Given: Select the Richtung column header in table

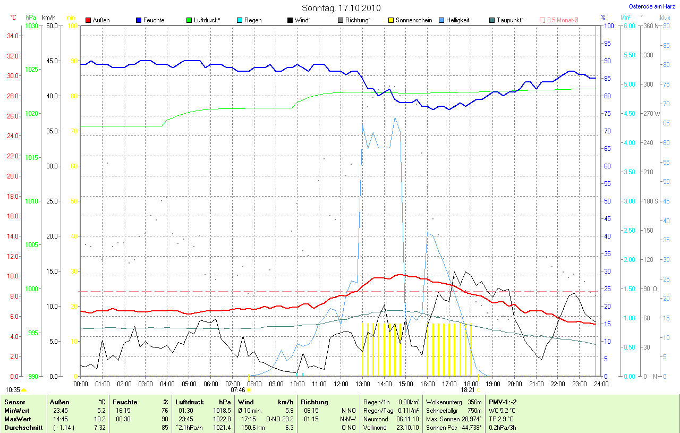Looking at the screenshot, I should click(x=314, y=402).
